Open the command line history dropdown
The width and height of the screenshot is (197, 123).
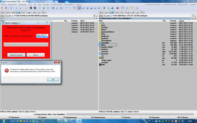point(196,114)
